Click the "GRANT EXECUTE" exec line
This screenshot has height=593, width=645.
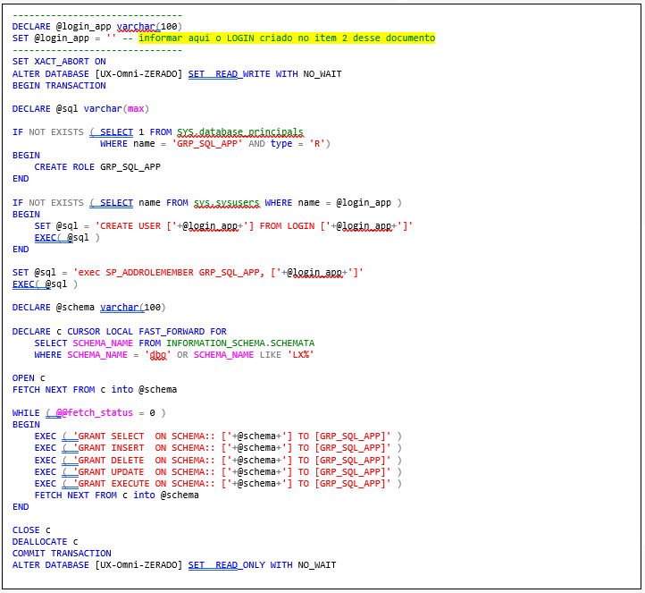click(218, 483)
